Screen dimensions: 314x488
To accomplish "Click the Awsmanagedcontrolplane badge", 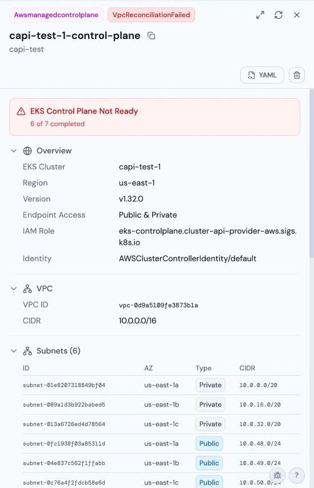I will pos(56,15).
